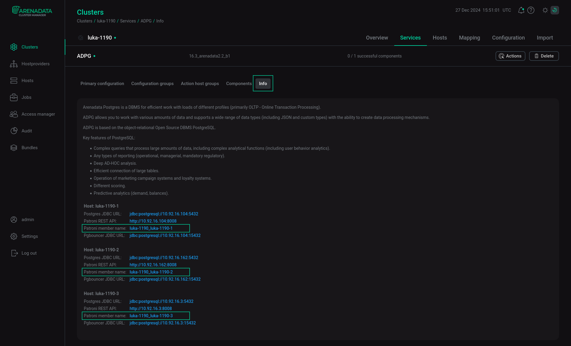Open the help question-mark menu

pyautogui.click(x=531, y=10)
